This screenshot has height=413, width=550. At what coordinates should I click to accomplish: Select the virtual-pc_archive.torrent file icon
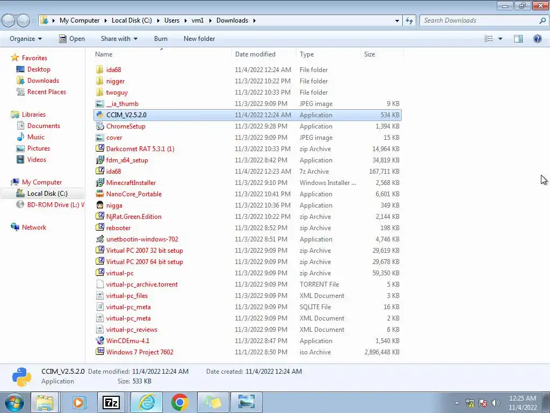[x=100, y=284]
